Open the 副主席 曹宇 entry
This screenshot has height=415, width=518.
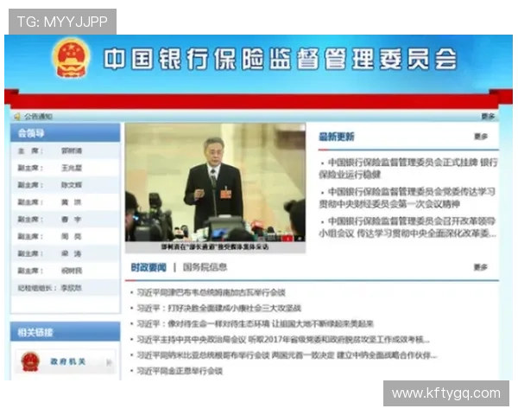(66, 220)
